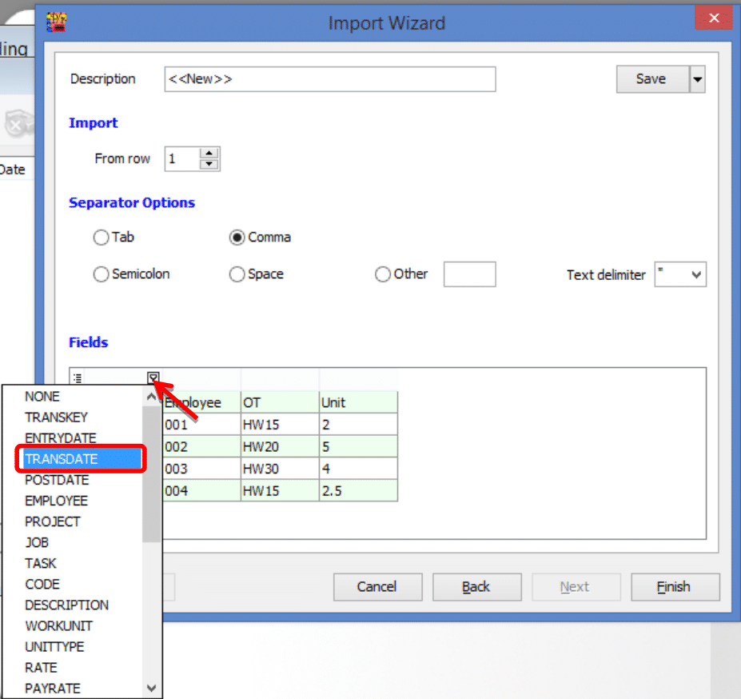This screenshot has height=699, width=741.
Task: Select the Tab separator option
Action: [102, 237]
